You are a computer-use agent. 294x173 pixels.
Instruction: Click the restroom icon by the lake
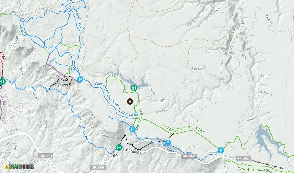[134, 88]
